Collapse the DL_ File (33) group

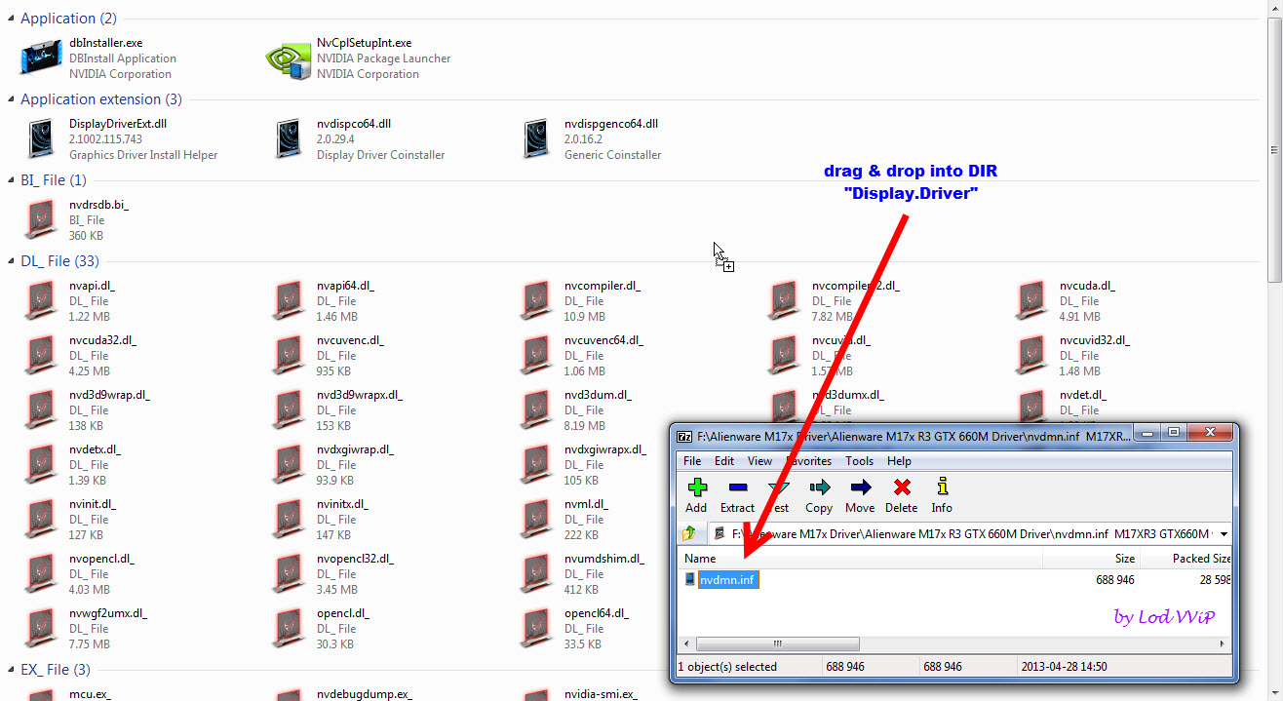[x=12, y=261]
